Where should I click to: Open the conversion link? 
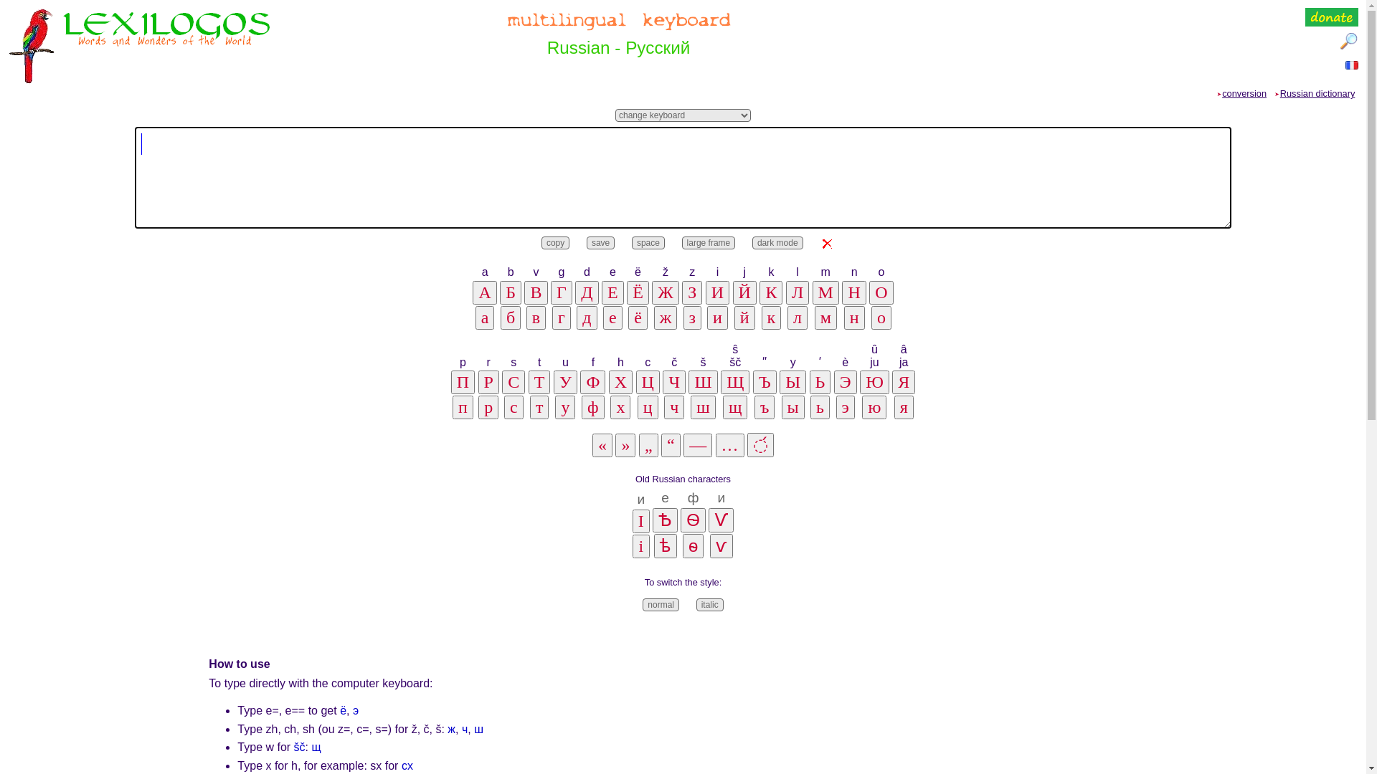point(1244,94)
